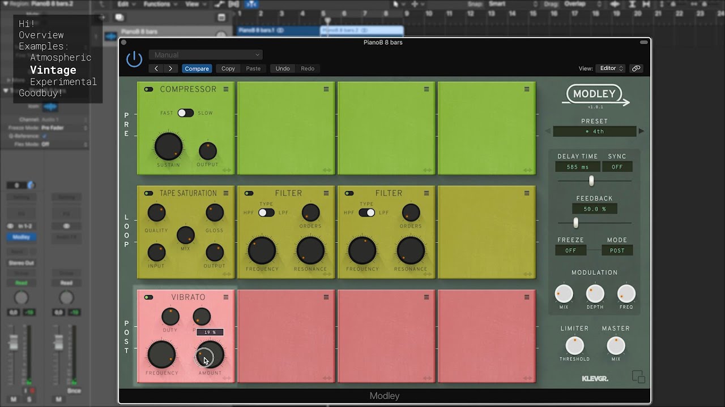Change the delay MODE from POST
The width and height of the screenshot is (725, 407).
(617, 250)
